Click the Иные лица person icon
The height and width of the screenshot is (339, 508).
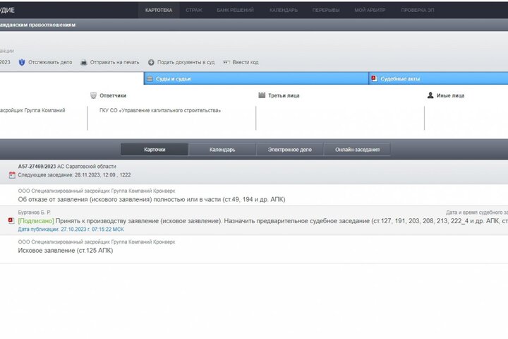coord(430,95)
